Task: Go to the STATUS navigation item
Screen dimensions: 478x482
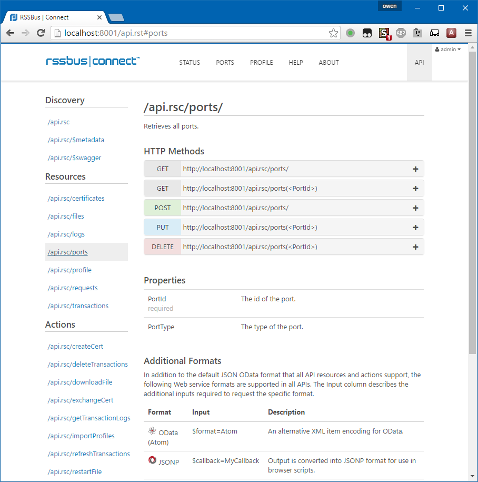Action: click(x=190, y=63)
